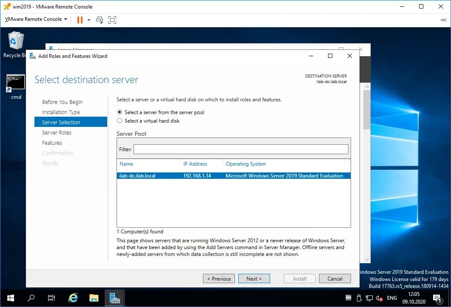
Task: Minimize the Add Roles and Features Wizard
Action: click(x=311, y=56)
